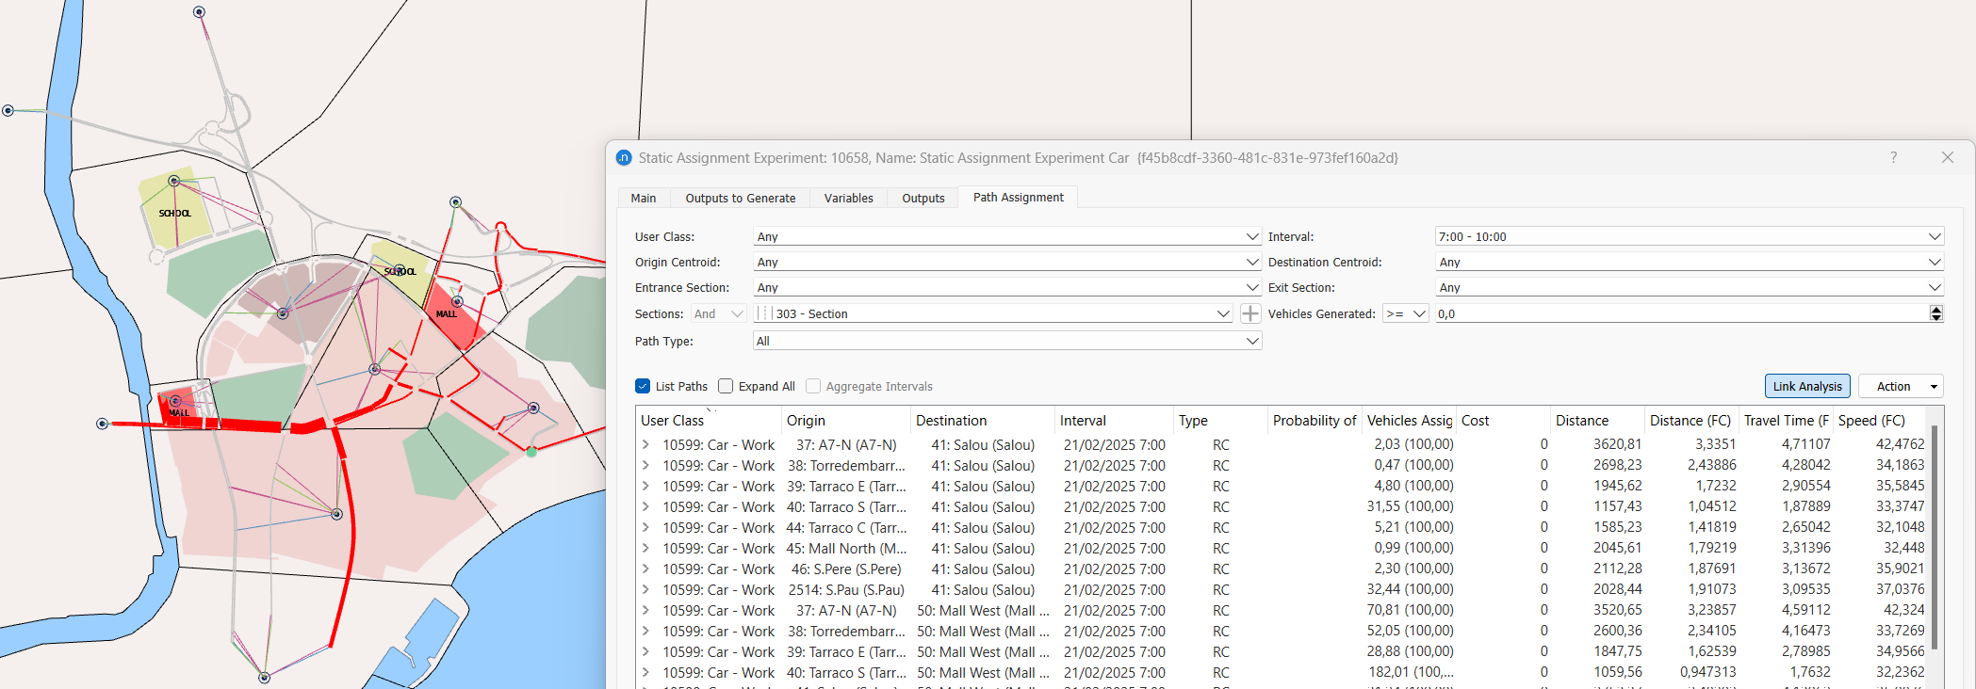Open the Action button menu

(x=1900, y=386)
